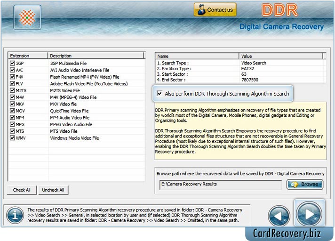Select 'MKV Video file' description
The width and height of the screenshot is (335, 241).
click(x=64, y=104)
